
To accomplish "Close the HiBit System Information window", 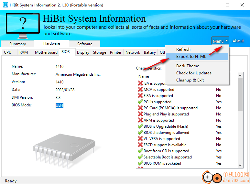I will [x=242, y=5].
